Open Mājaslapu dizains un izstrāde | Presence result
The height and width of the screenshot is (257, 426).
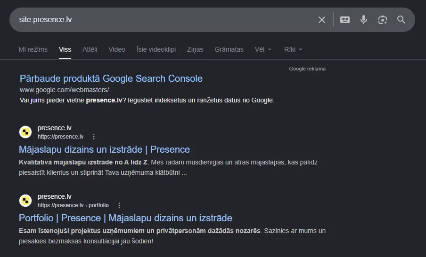coord(104,149)
